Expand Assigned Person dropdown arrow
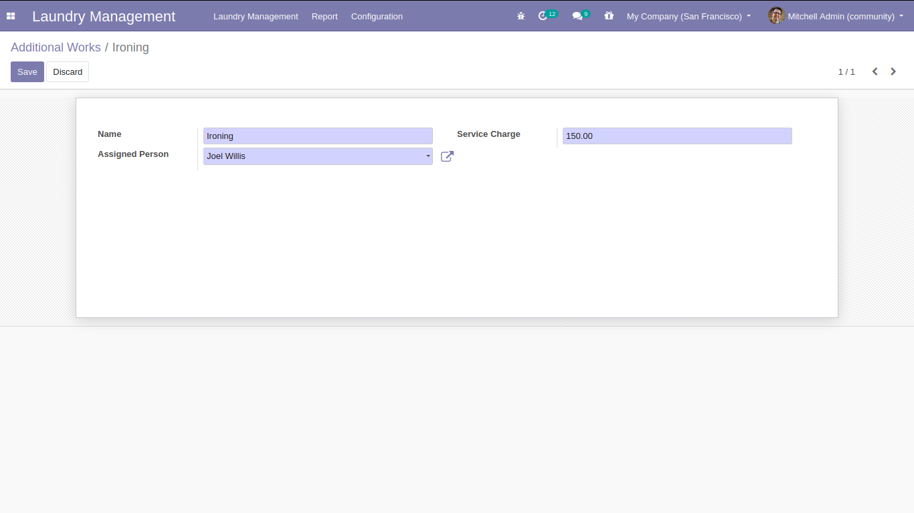This screenshot has width=914, height=513. 428,156
